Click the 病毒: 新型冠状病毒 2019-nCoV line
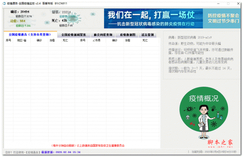 [190, 38]
